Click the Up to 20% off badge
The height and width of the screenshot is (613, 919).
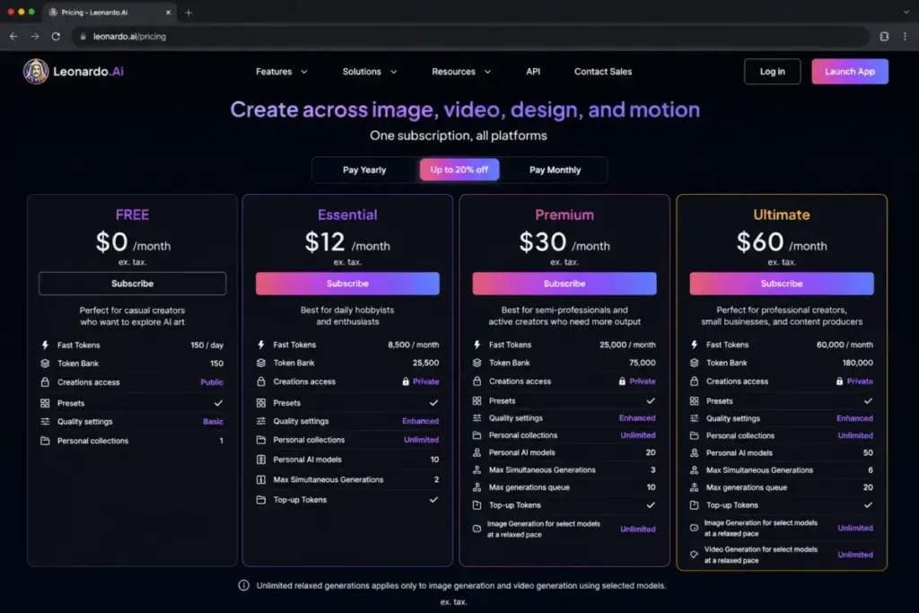pyautogui.click(x=459, y=170)
